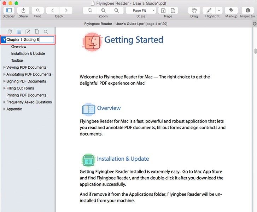
Task: Click the Share toolbar icon
Action: (x=23, y=11)
